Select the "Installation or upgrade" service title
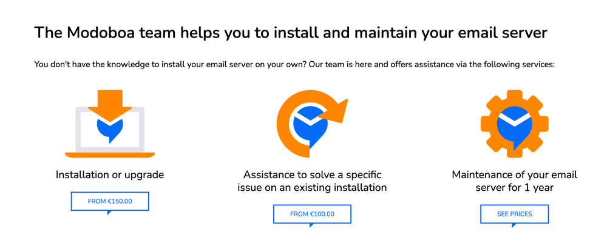 point(110,174)
